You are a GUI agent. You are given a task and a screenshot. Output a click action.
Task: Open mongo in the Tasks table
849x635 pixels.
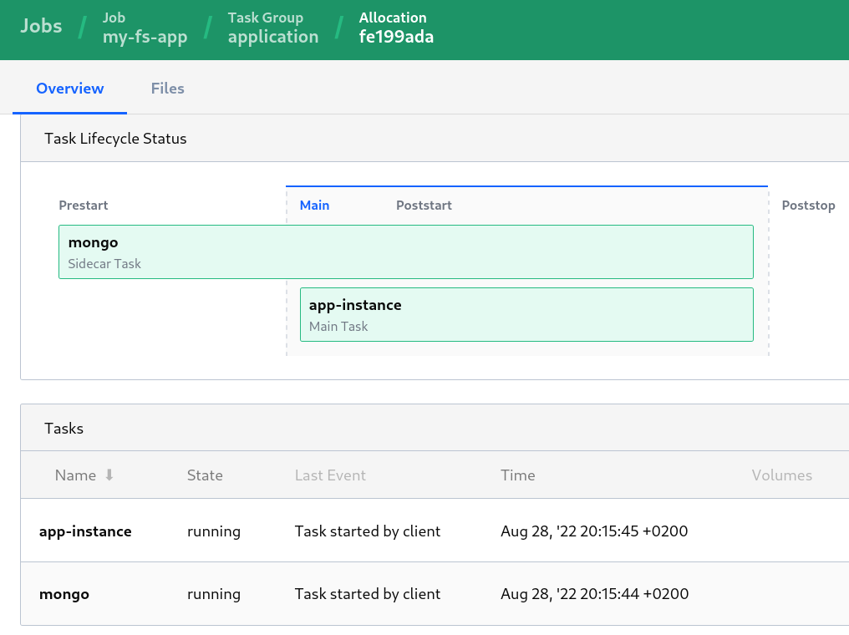click(x=64, y=595)
